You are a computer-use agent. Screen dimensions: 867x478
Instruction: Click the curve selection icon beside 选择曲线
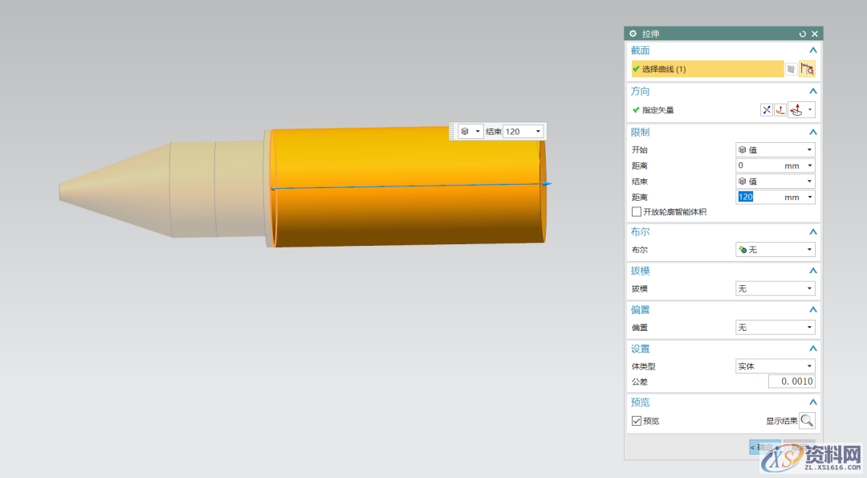(807, 69)
